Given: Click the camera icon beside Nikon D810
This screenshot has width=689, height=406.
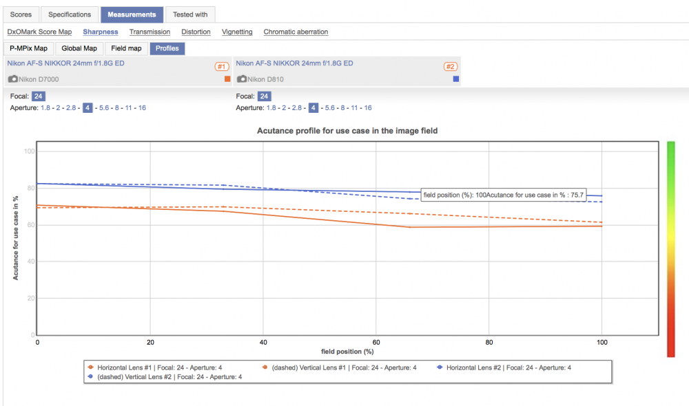Looking at the screenshot, I should [242, 79].
